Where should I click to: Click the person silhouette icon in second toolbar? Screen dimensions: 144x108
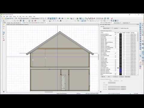50,21
